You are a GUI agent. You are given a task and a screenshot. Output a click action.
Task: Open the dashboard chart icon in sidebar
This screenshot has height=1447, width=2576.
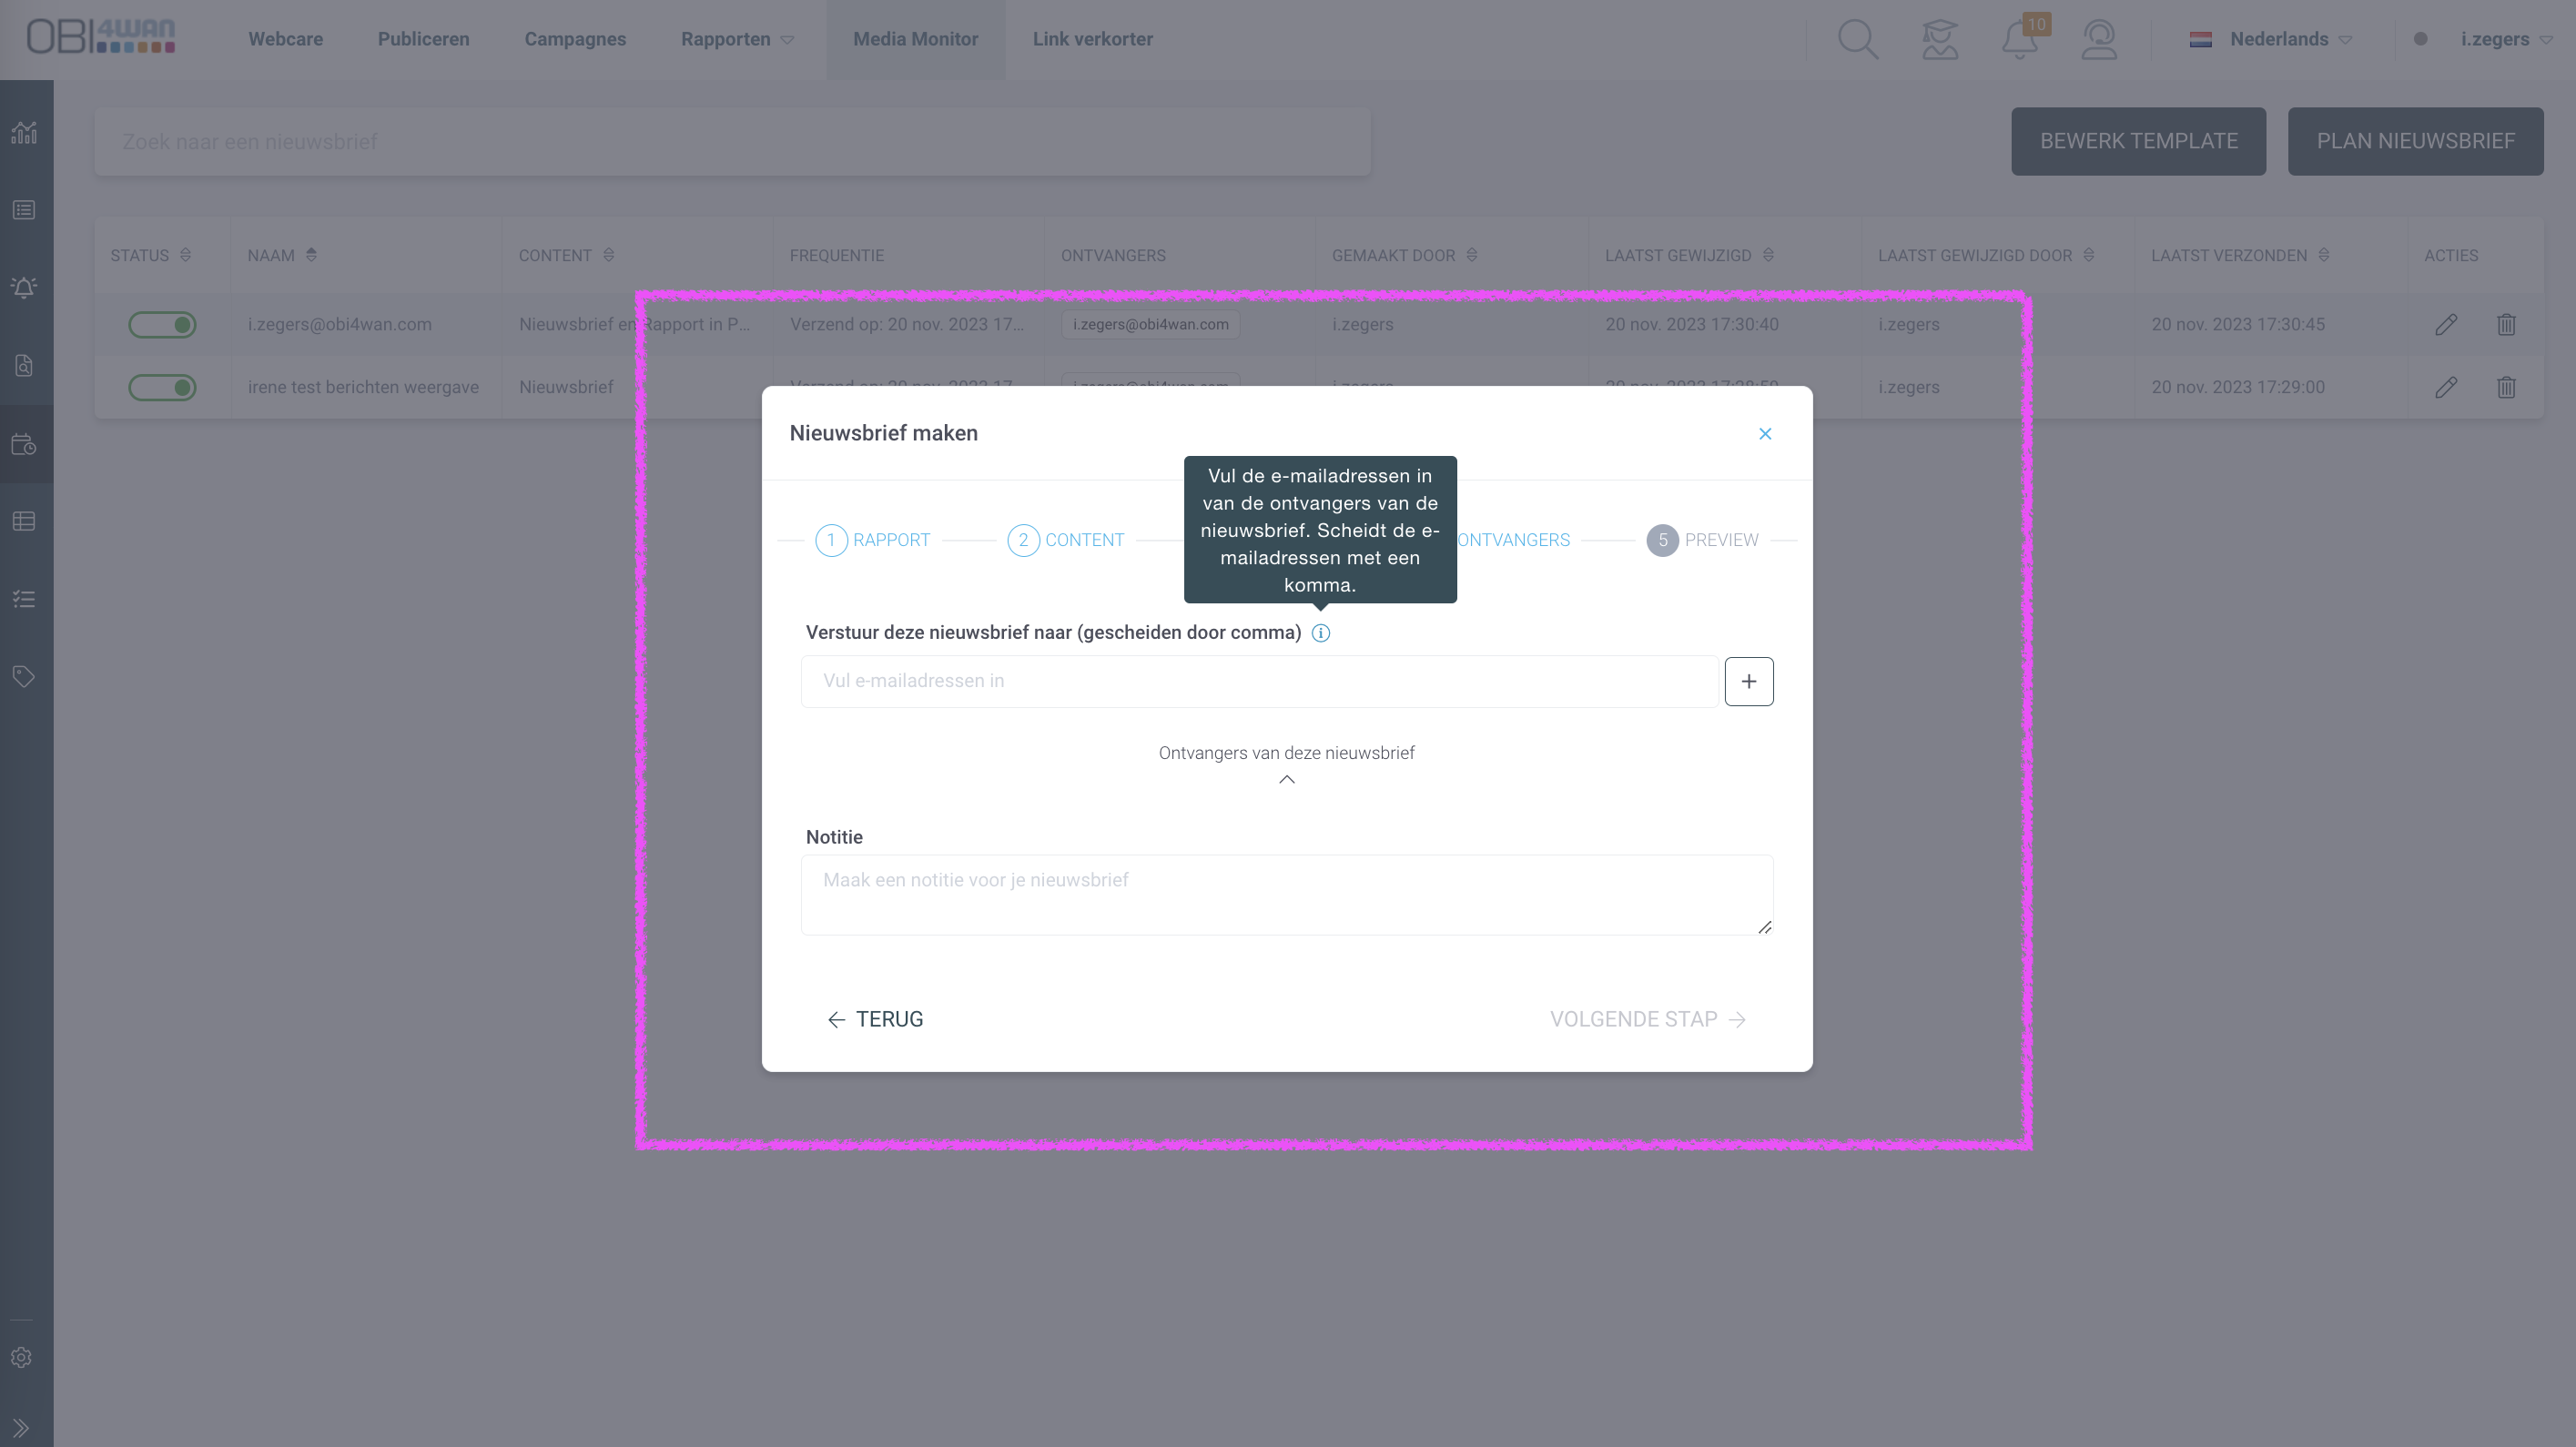[24, 132]
